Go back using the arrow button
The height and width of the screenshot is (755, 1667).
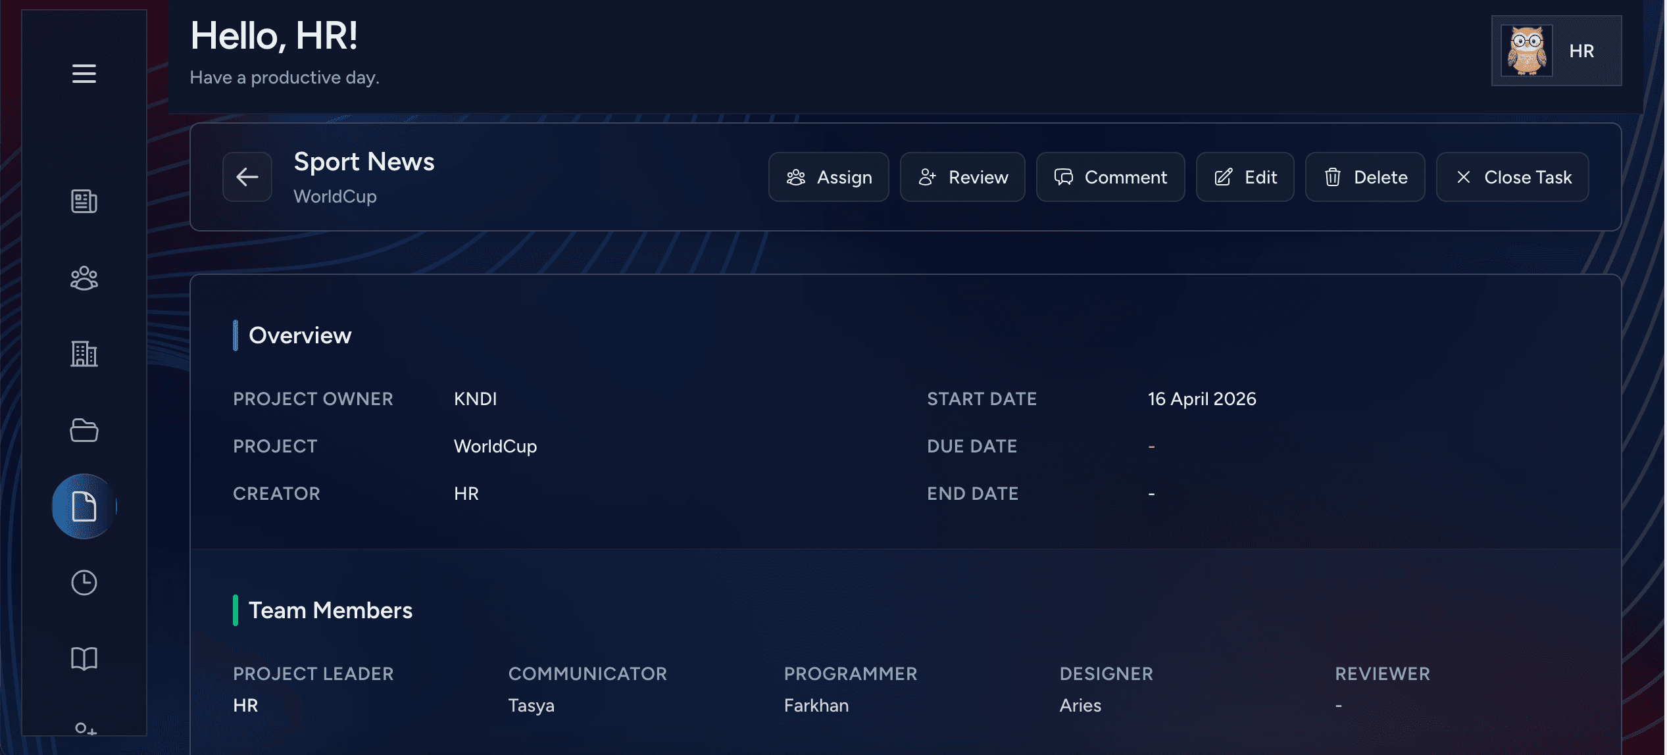pos(247,177)
